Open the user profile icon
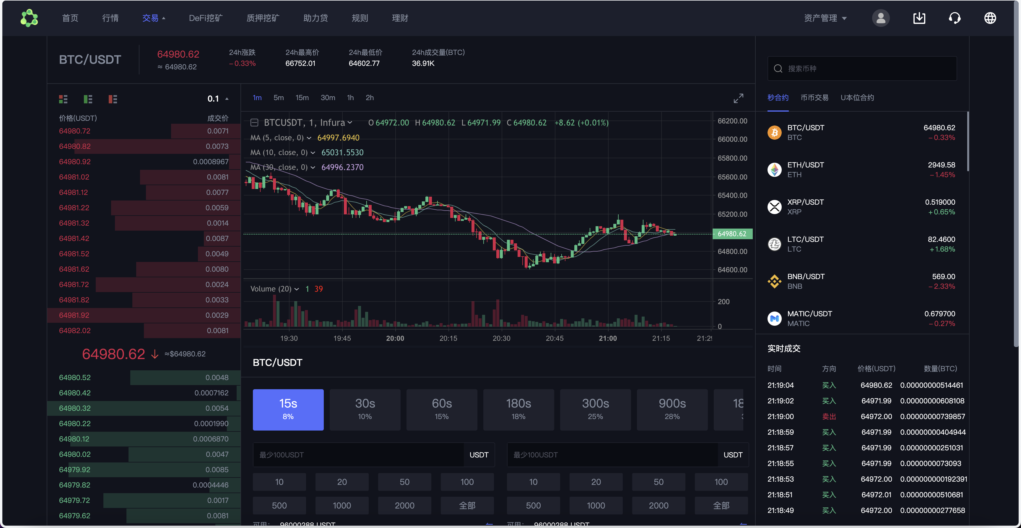This screenshot has height=528, width=1021. coord(880,18)
